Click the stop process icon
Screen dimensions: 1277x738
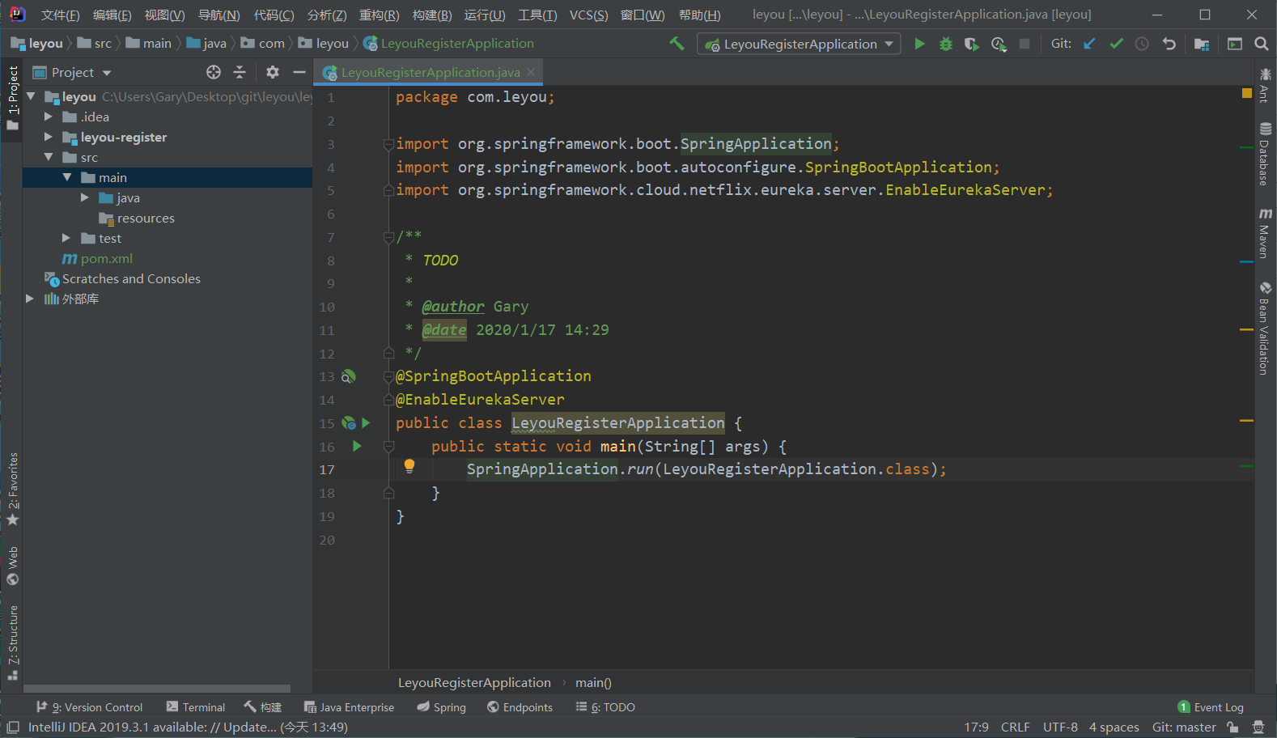[x=1025, y=44]
